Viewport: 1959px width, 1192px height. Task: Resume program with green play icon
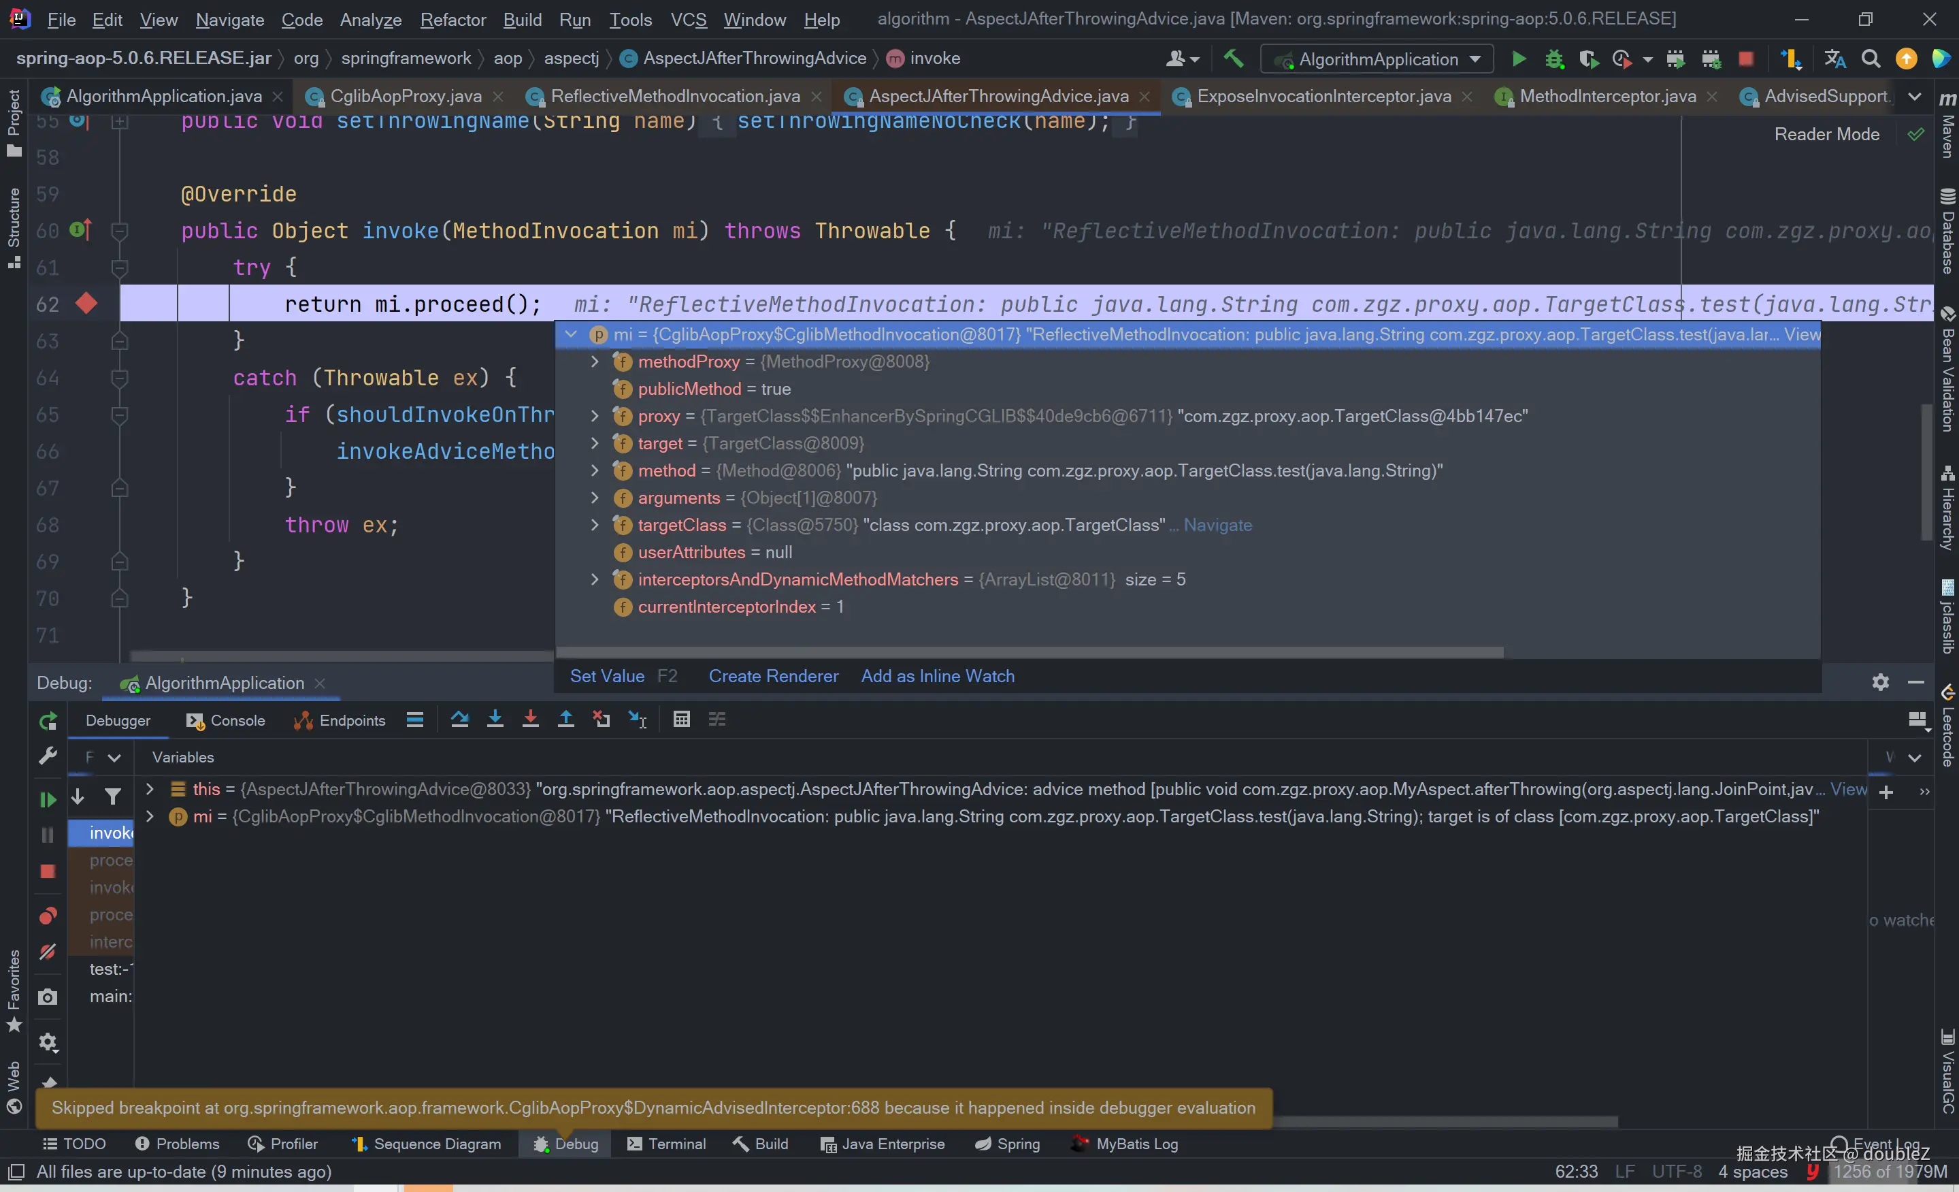coord(48,799)
